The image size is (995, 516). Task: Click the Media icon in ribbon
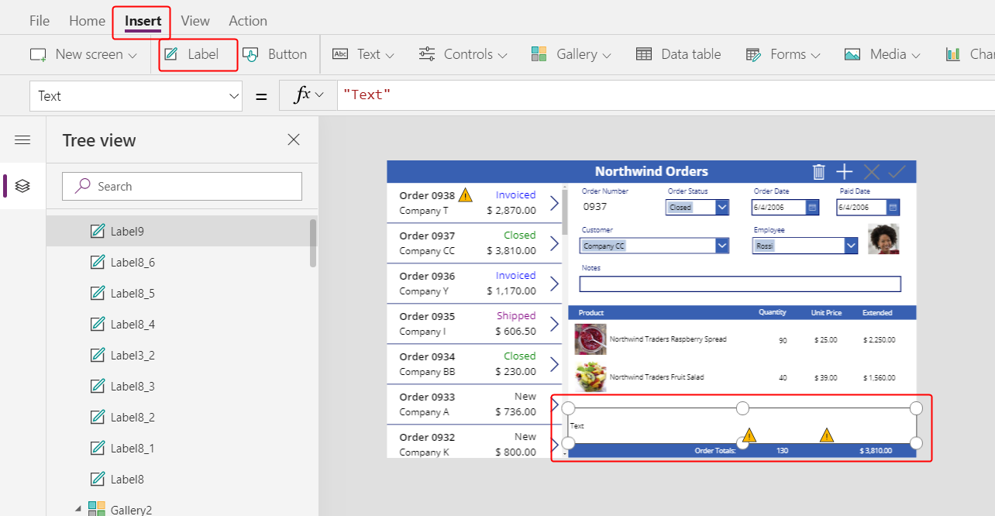[x=852, y=54]
